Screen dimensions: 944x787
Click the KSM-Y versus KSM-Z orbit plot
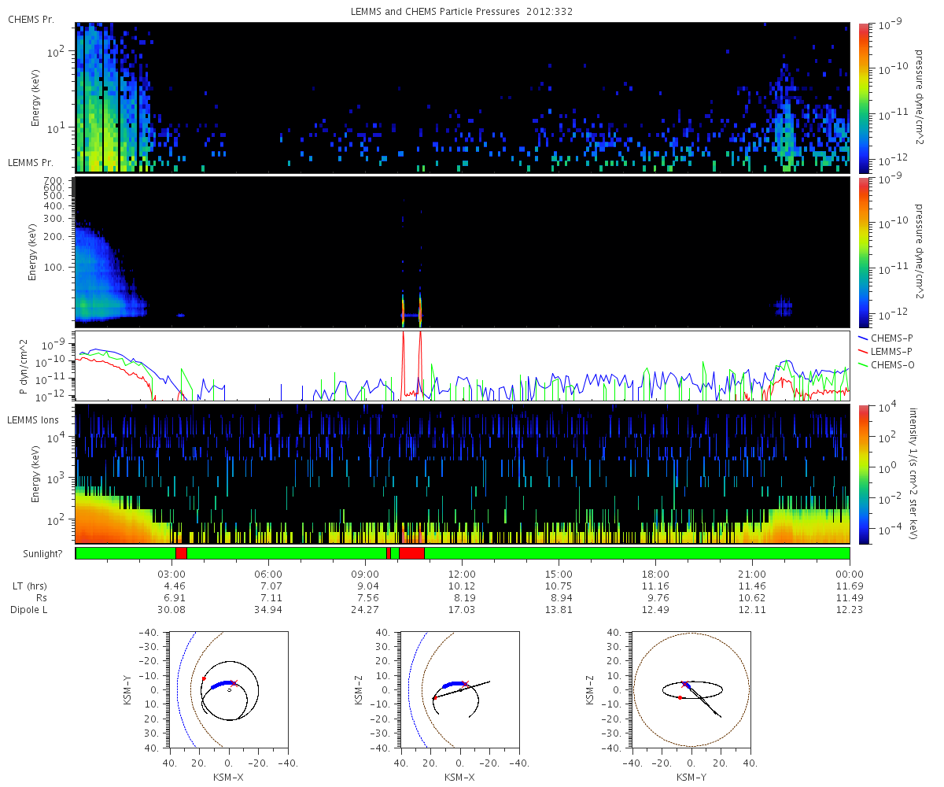click(x=691, y=689)
